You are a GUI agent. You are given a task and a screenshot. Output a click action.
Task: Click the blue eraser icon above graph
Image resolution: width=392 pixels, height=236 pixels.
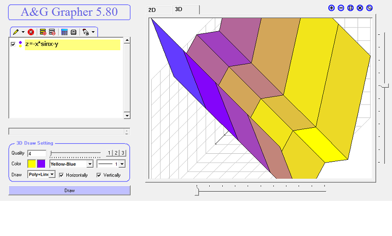coord(369,8)
